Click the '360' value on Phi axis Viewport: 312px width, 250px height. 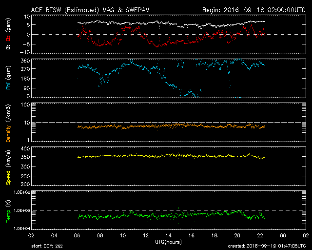tap(25, 61)
